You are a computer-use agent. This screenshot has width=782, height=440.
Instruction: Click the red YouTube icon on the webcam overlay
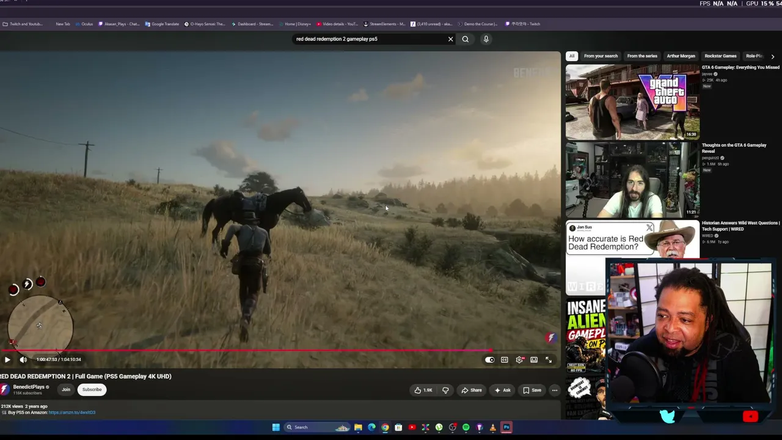[x=750, y=417]
